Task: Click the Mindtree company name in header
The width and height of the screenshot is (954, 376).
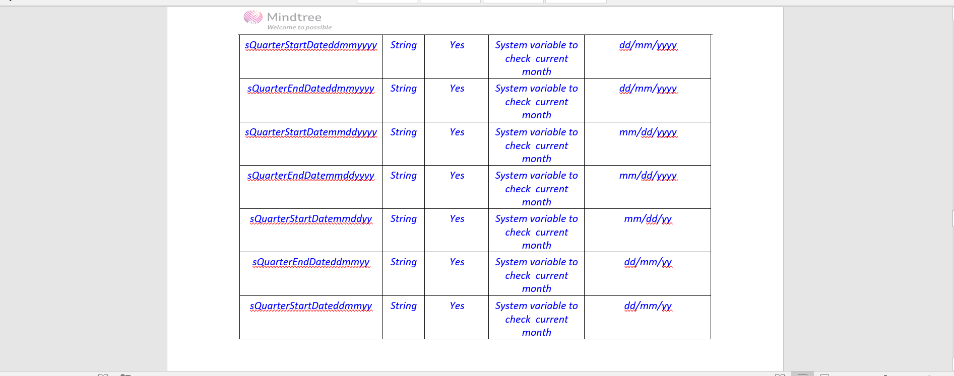Action: 294,17
